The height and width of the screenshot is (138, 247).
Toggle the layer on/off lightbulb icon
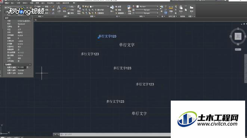coord(83,7)
